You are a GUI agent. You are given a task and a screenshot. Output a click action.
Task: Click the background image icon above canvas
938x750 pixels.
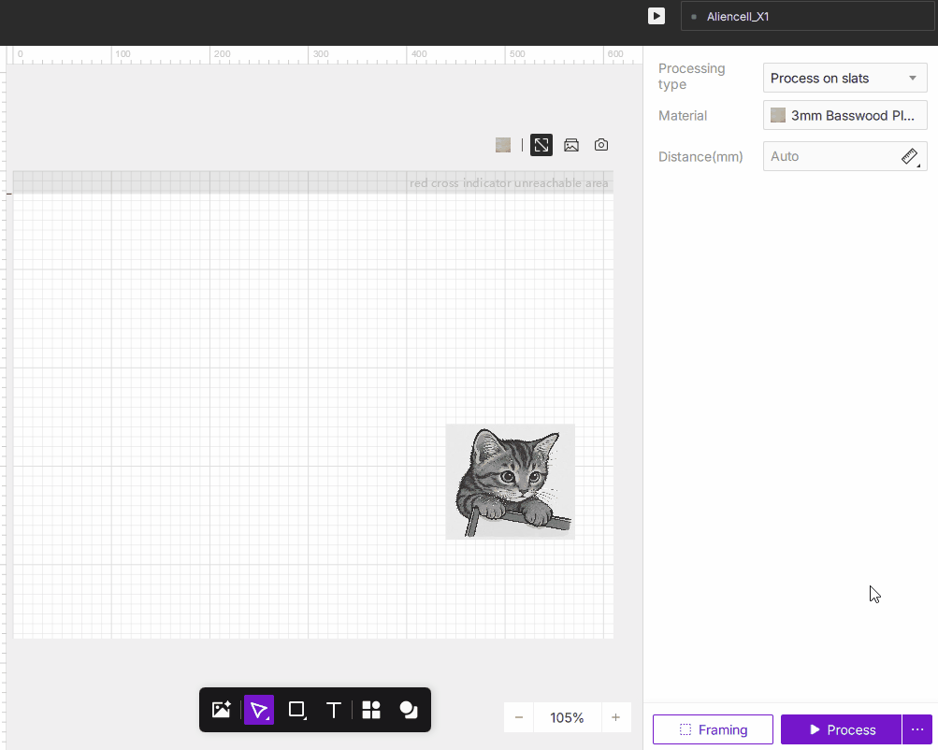(x=571, y=145)
